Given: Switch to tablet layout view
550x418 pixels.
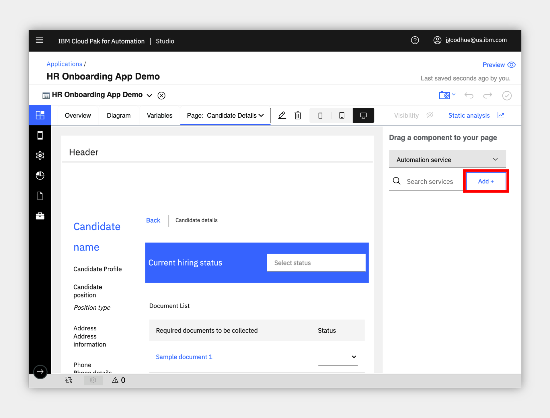Looking at the screenshot, I should point(342,115).
